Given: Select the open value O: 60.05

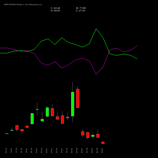Looking at the screenshot, I should click(x=55, y=11).
